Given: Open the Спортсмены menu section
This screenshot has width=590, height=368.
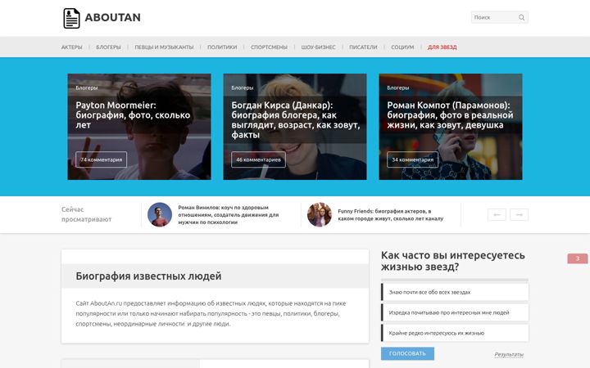Looking at the screenshot, I should click(269, 47).
